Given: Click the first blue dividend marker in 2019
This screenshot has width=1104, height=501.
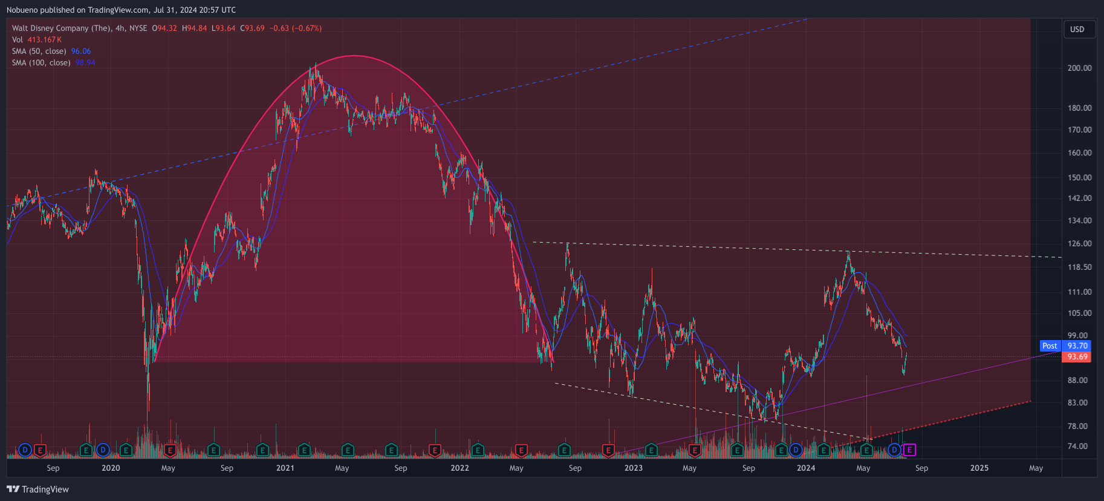Looking at the screenshot, I should pos(25,450).
